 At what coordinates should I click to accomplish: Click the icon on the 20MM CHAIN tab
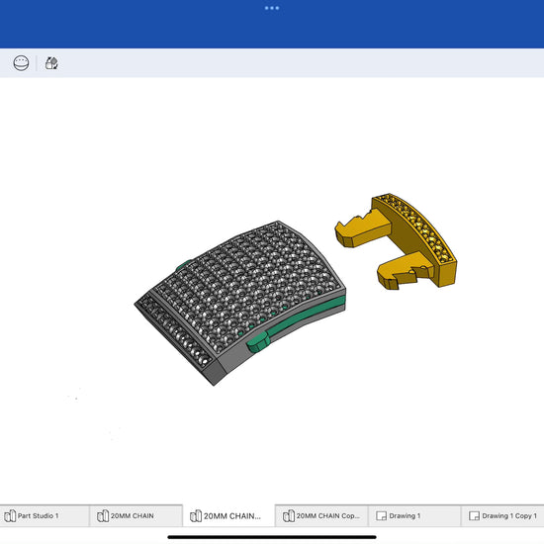pyautogui.click(x=103, y=516)
